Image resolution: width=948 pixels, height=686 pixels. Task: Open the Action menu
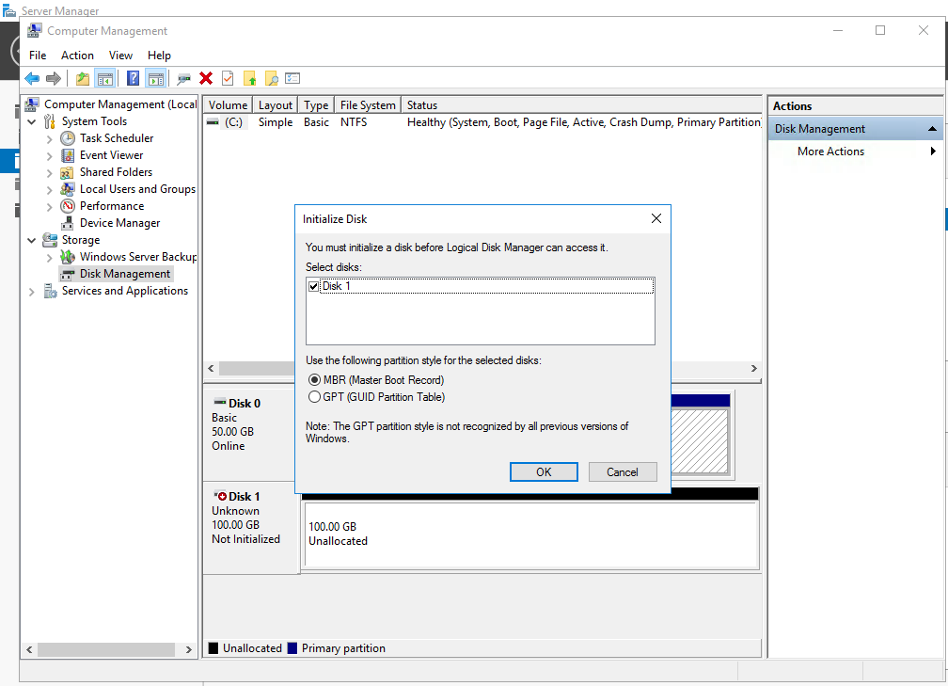coord(77,55)
